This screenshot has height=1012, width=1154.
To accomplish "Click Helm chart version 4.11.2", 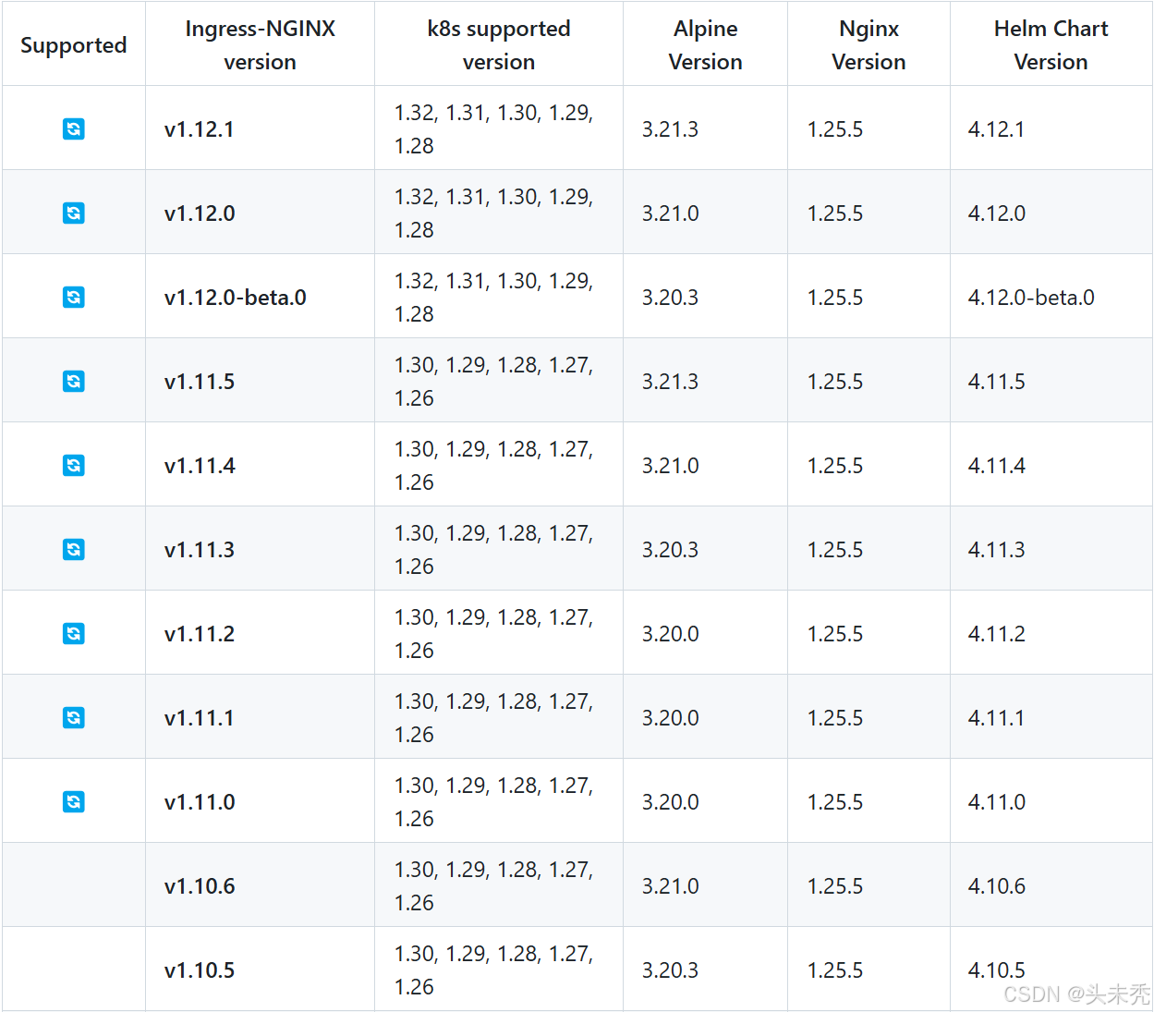I will pyautogui.click(x=997, y=634).
